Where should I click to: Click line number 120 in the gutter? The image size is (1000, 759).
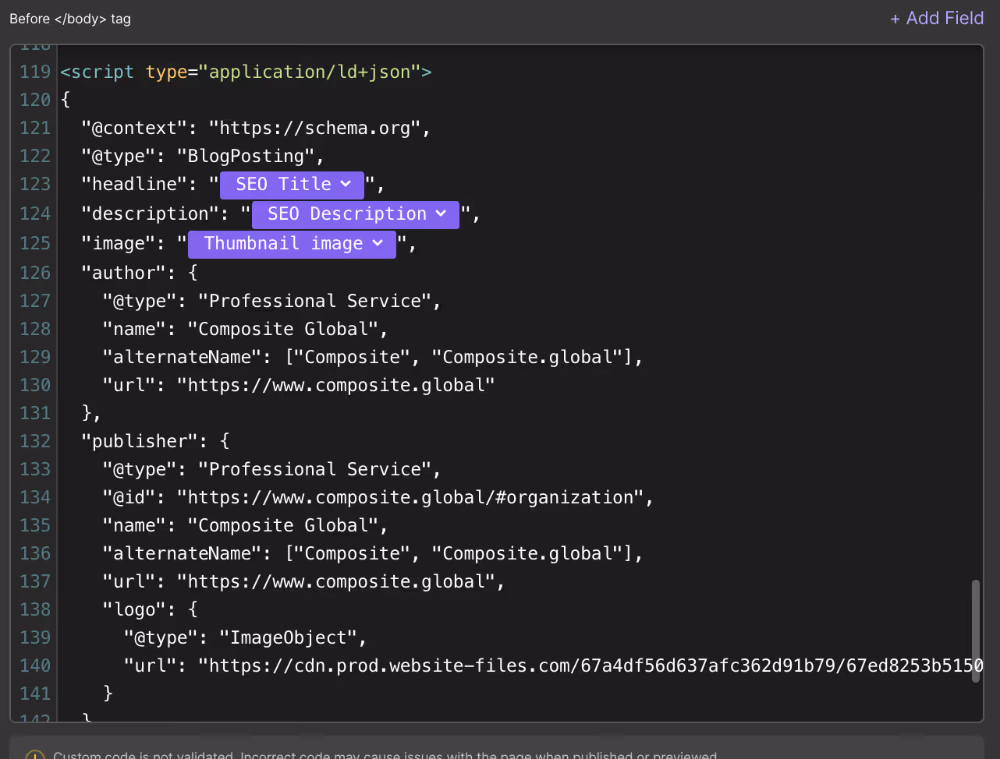(35, 100)
